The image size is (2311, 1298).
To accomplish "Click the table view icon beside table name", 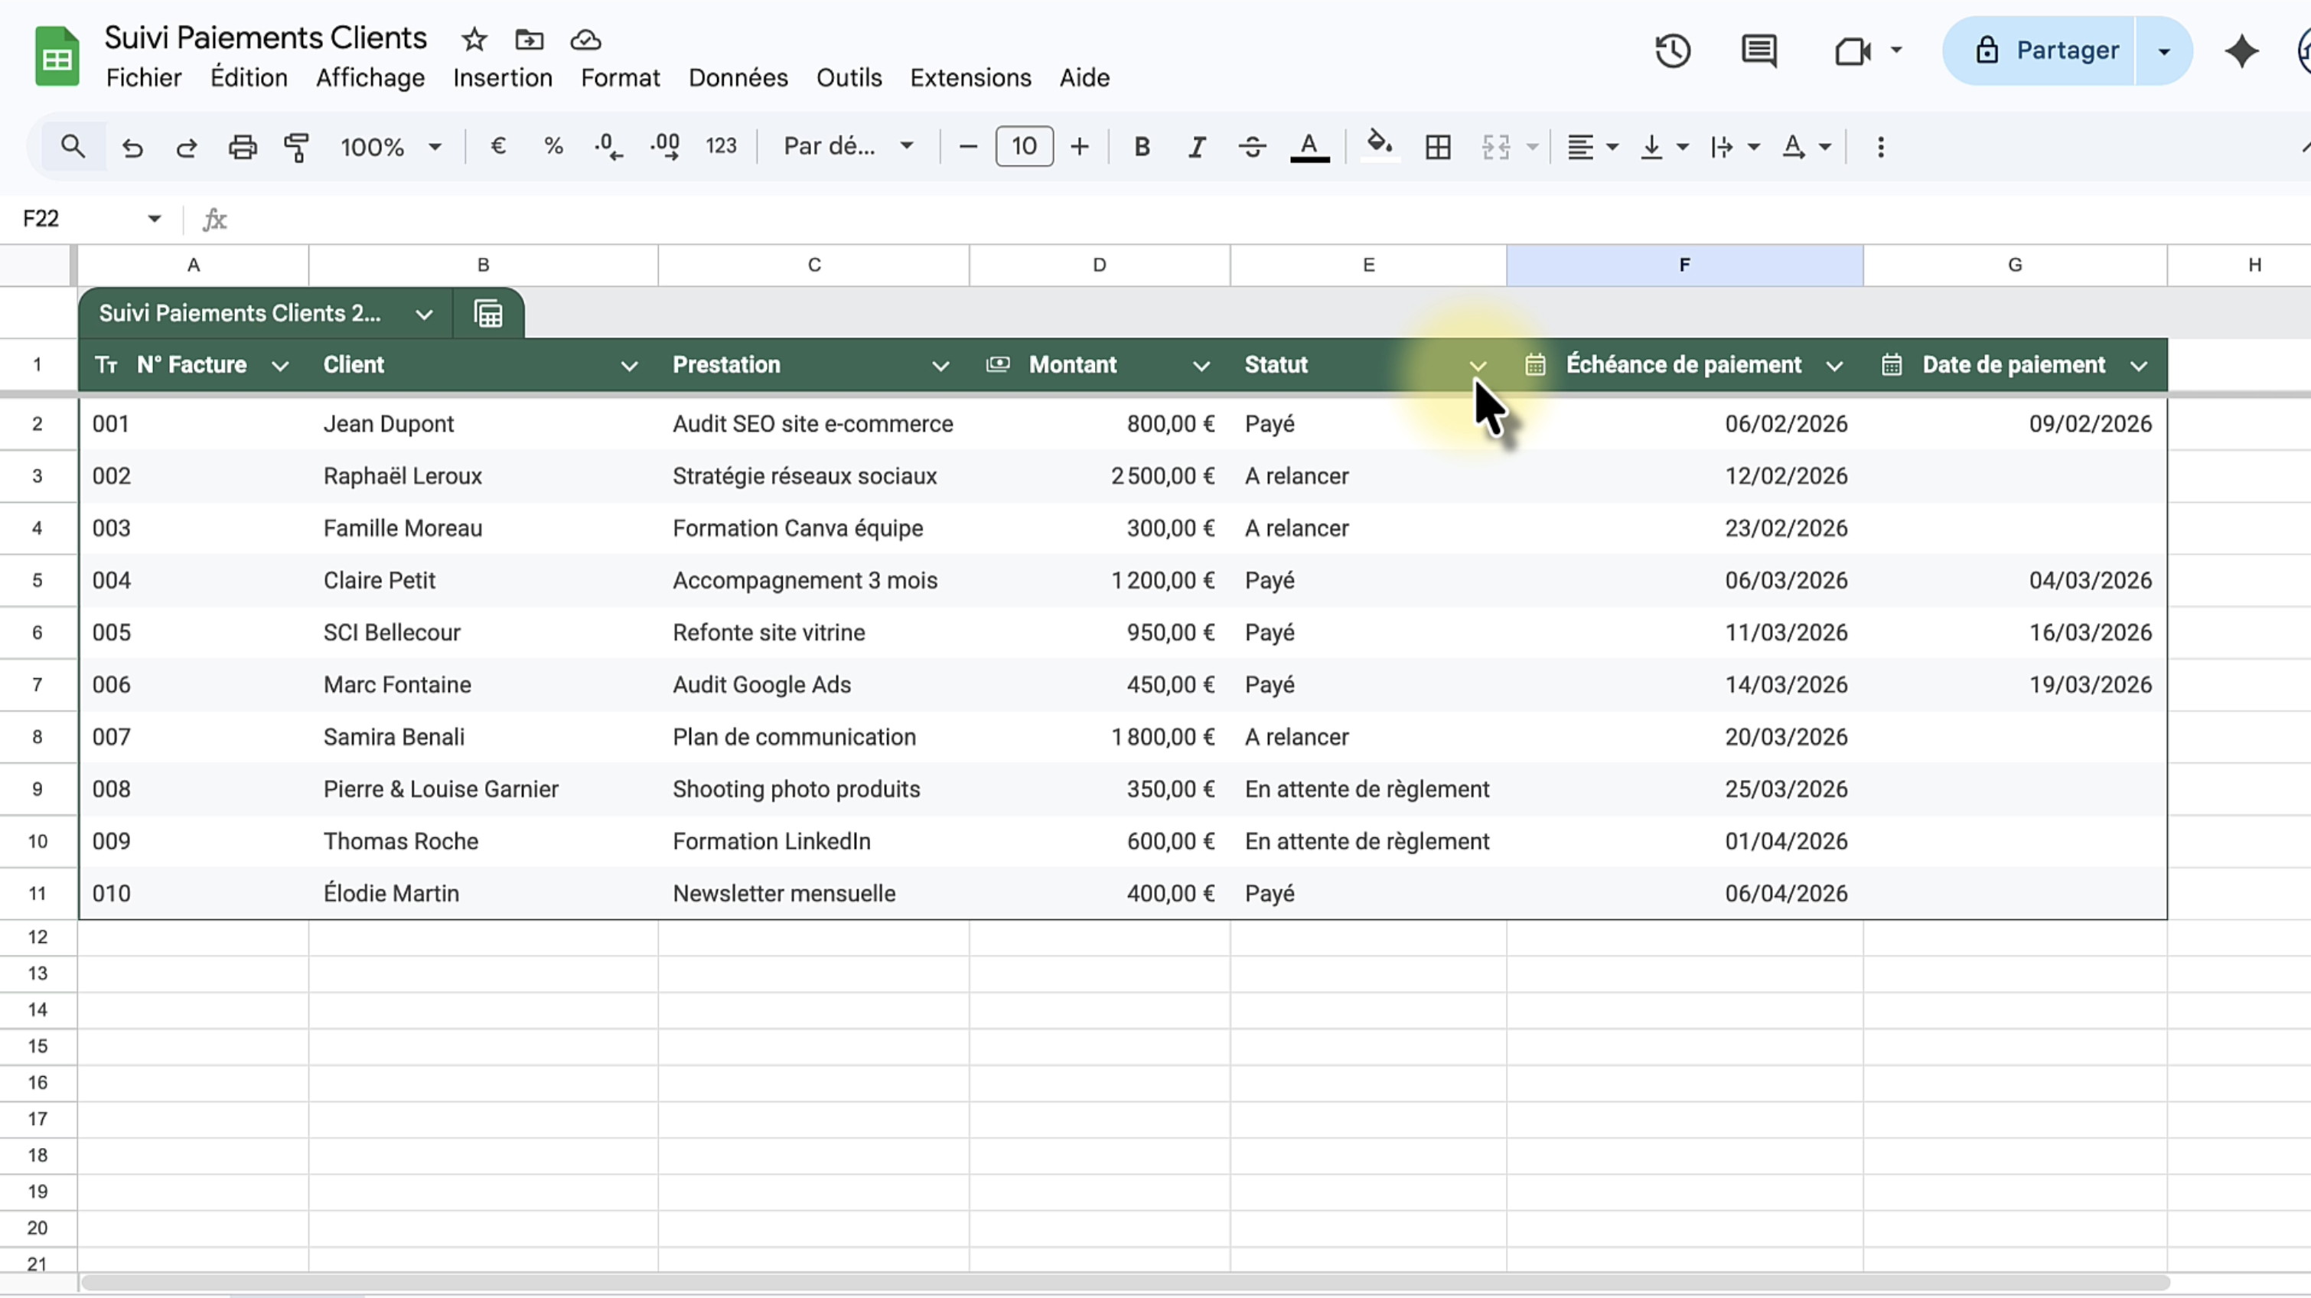I will click(x=488, y=314).
